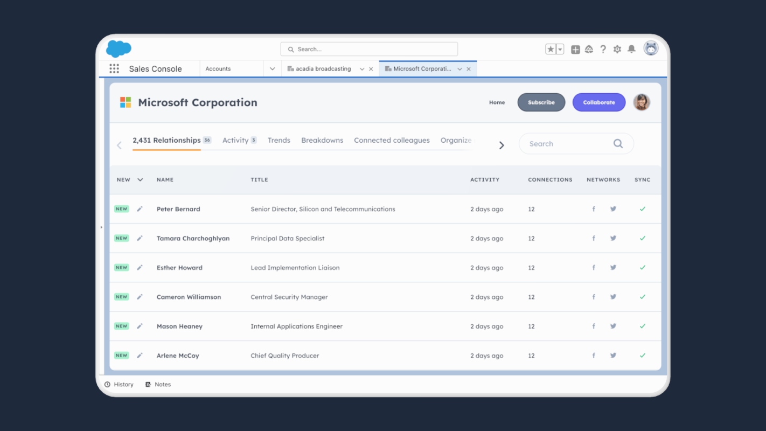Close the acadia broadcasting tab

click(x=371, y=69)
